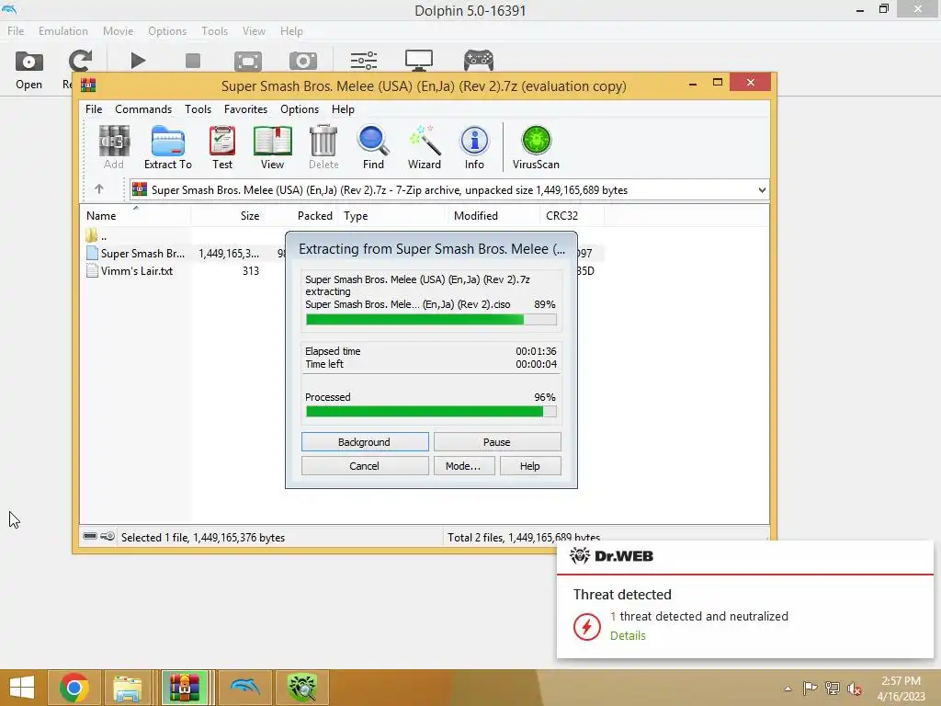Select Vimm's Lair.txt file
The width and height of the screenshot is (941, 706).
[x=130, y=271]
